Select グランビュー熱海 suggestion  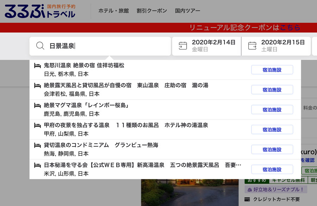pyautogui.click(x=165, y=149)
